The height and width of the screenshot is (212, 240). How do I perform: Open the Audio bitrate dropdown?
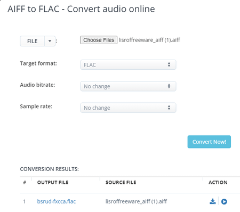(x=128, y=86)
